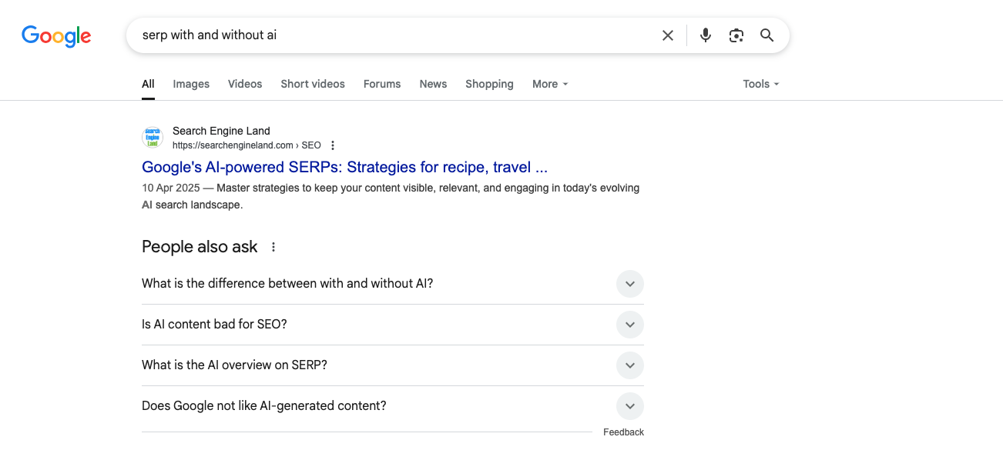This screenshot has height=450, width=1003.
Task: Click the searchengineland.com › SEO URL
Action: pos(247,145)
